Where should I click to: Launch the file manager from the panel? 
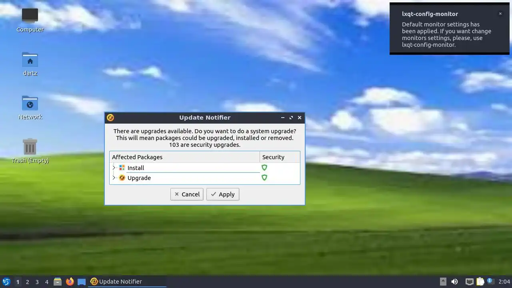pos(58,282)
